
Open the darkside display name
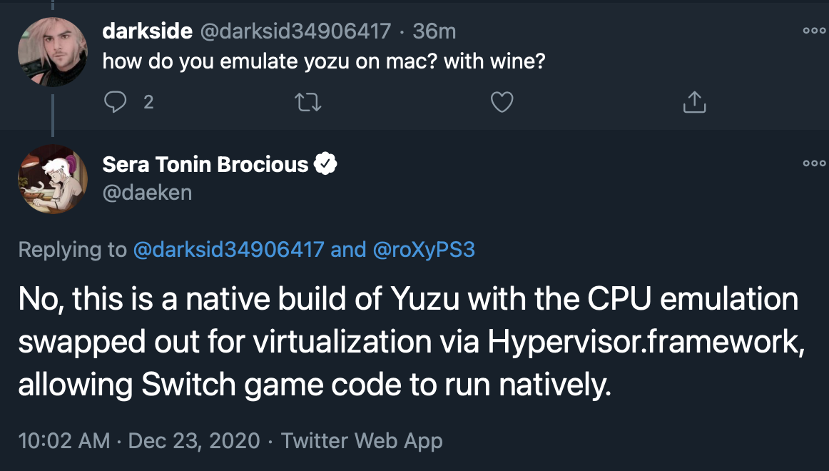pos(147,31)
